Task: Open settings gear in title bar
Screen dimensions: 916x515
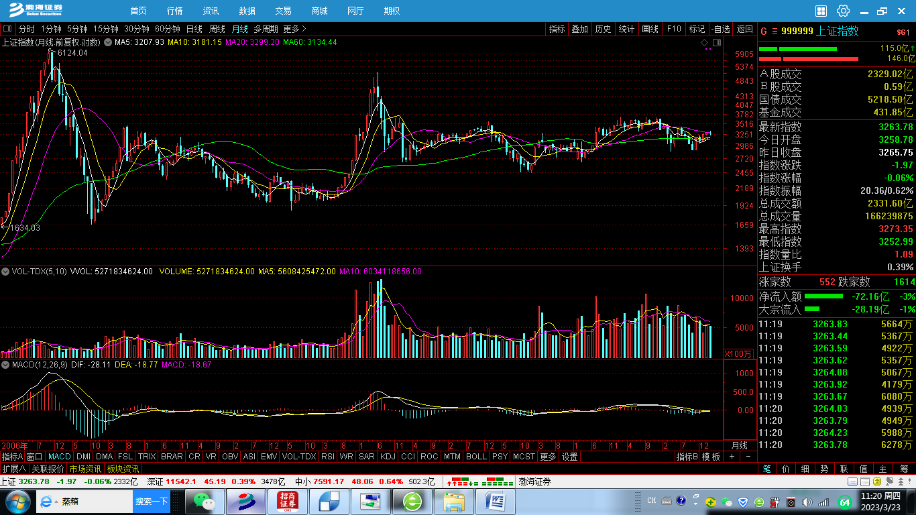Action: [844, 11]
